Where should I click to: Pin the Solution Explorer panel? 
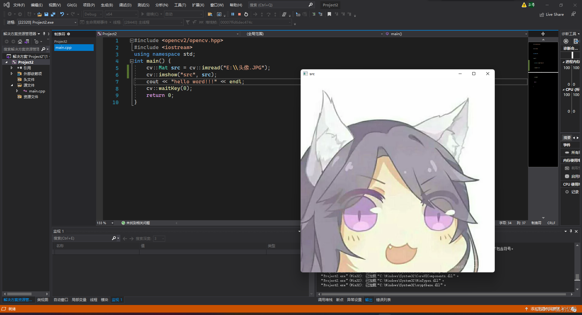point(44,34)
